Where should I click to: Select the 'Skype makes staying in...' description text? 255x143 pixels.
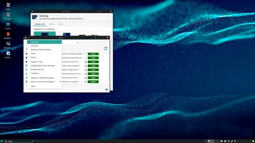tap(71, 66)
